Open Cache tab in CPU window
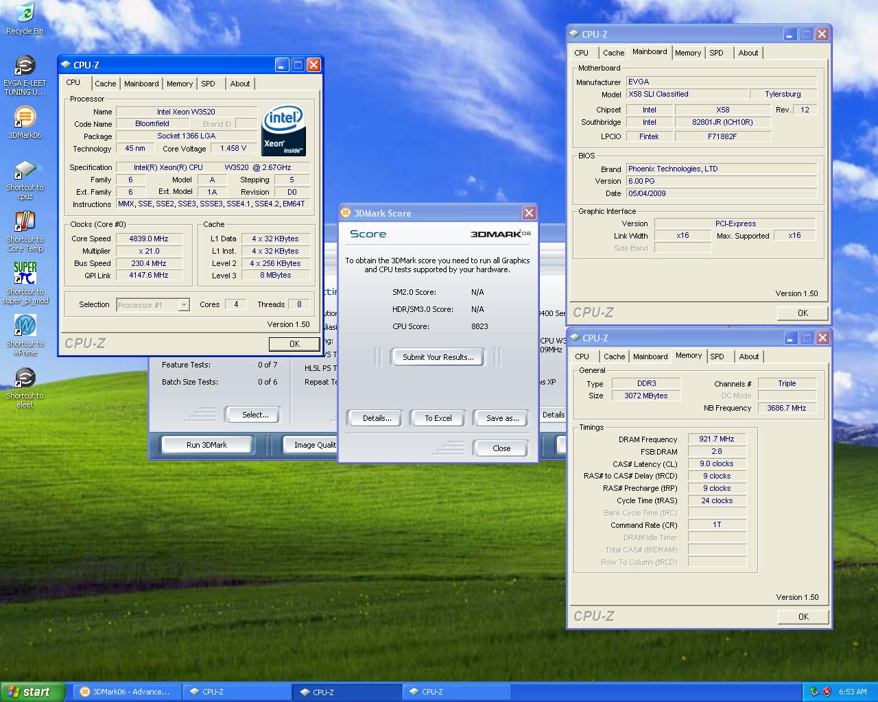The width and height of the screenshot is (878, 702). coord(105,84)
